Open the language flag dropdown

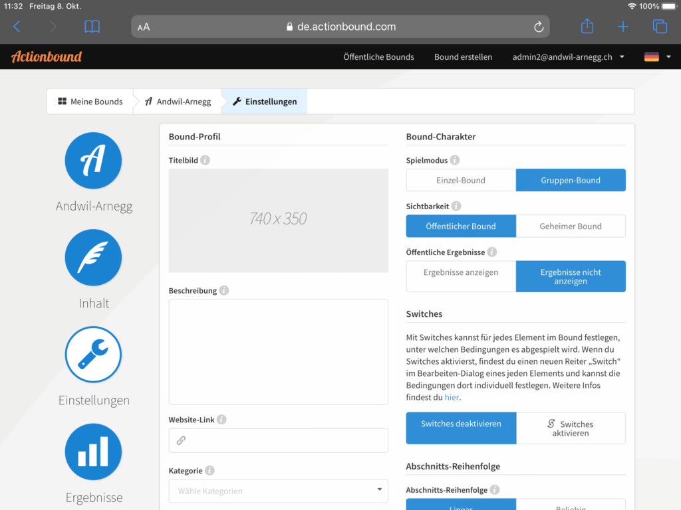tap(657, 57)
